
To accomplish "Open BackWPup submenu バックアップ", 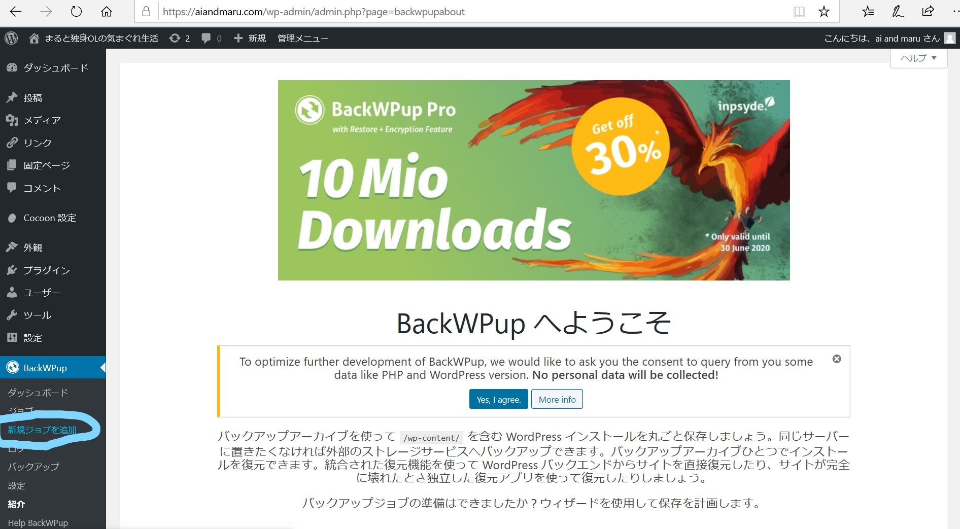I will click(33, 467).
